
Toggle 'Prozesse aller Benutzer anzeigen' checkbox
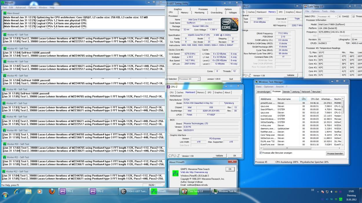point(261,153)
